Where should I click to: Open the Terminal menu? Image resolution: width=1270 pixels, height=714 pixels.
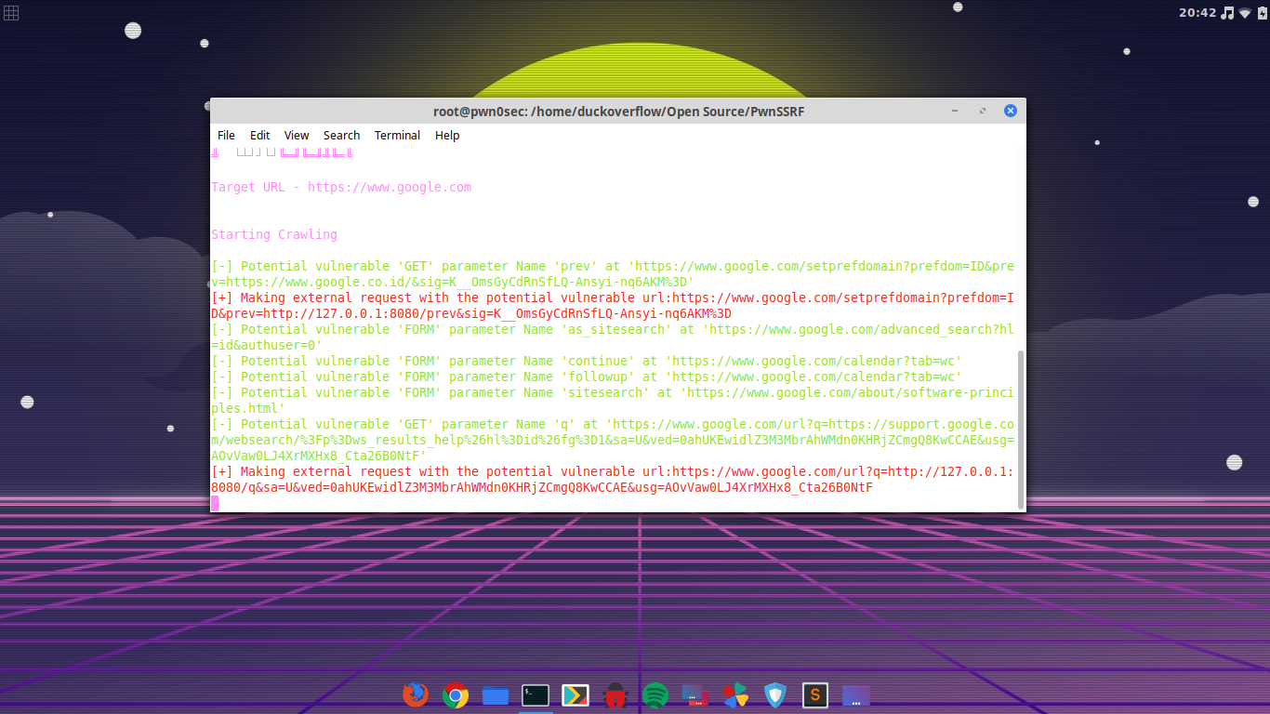pos(397,135)
